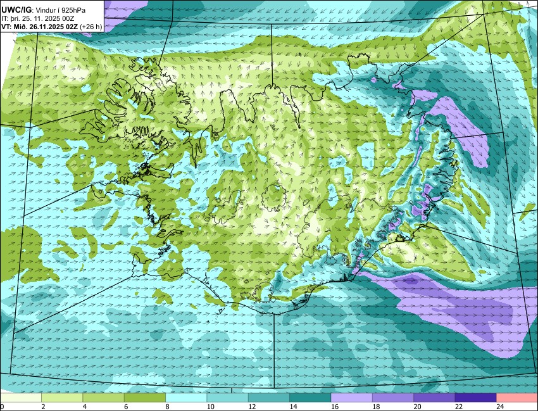Click the dark teal legend swatch for 14–16
538x411 pixels.
point(310,398)
